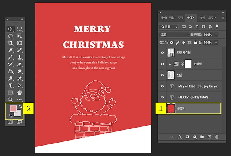This screenshot has height=156, width=231.
Task: Open the three-dots edit toolbar menu
Action: click(20, 100)
